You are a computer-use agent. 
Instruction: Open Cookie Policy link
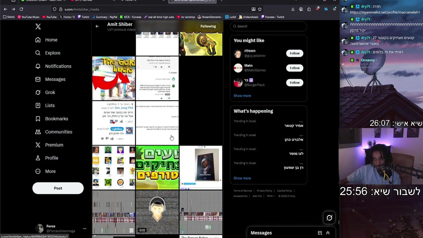click(x=285, y=191)
